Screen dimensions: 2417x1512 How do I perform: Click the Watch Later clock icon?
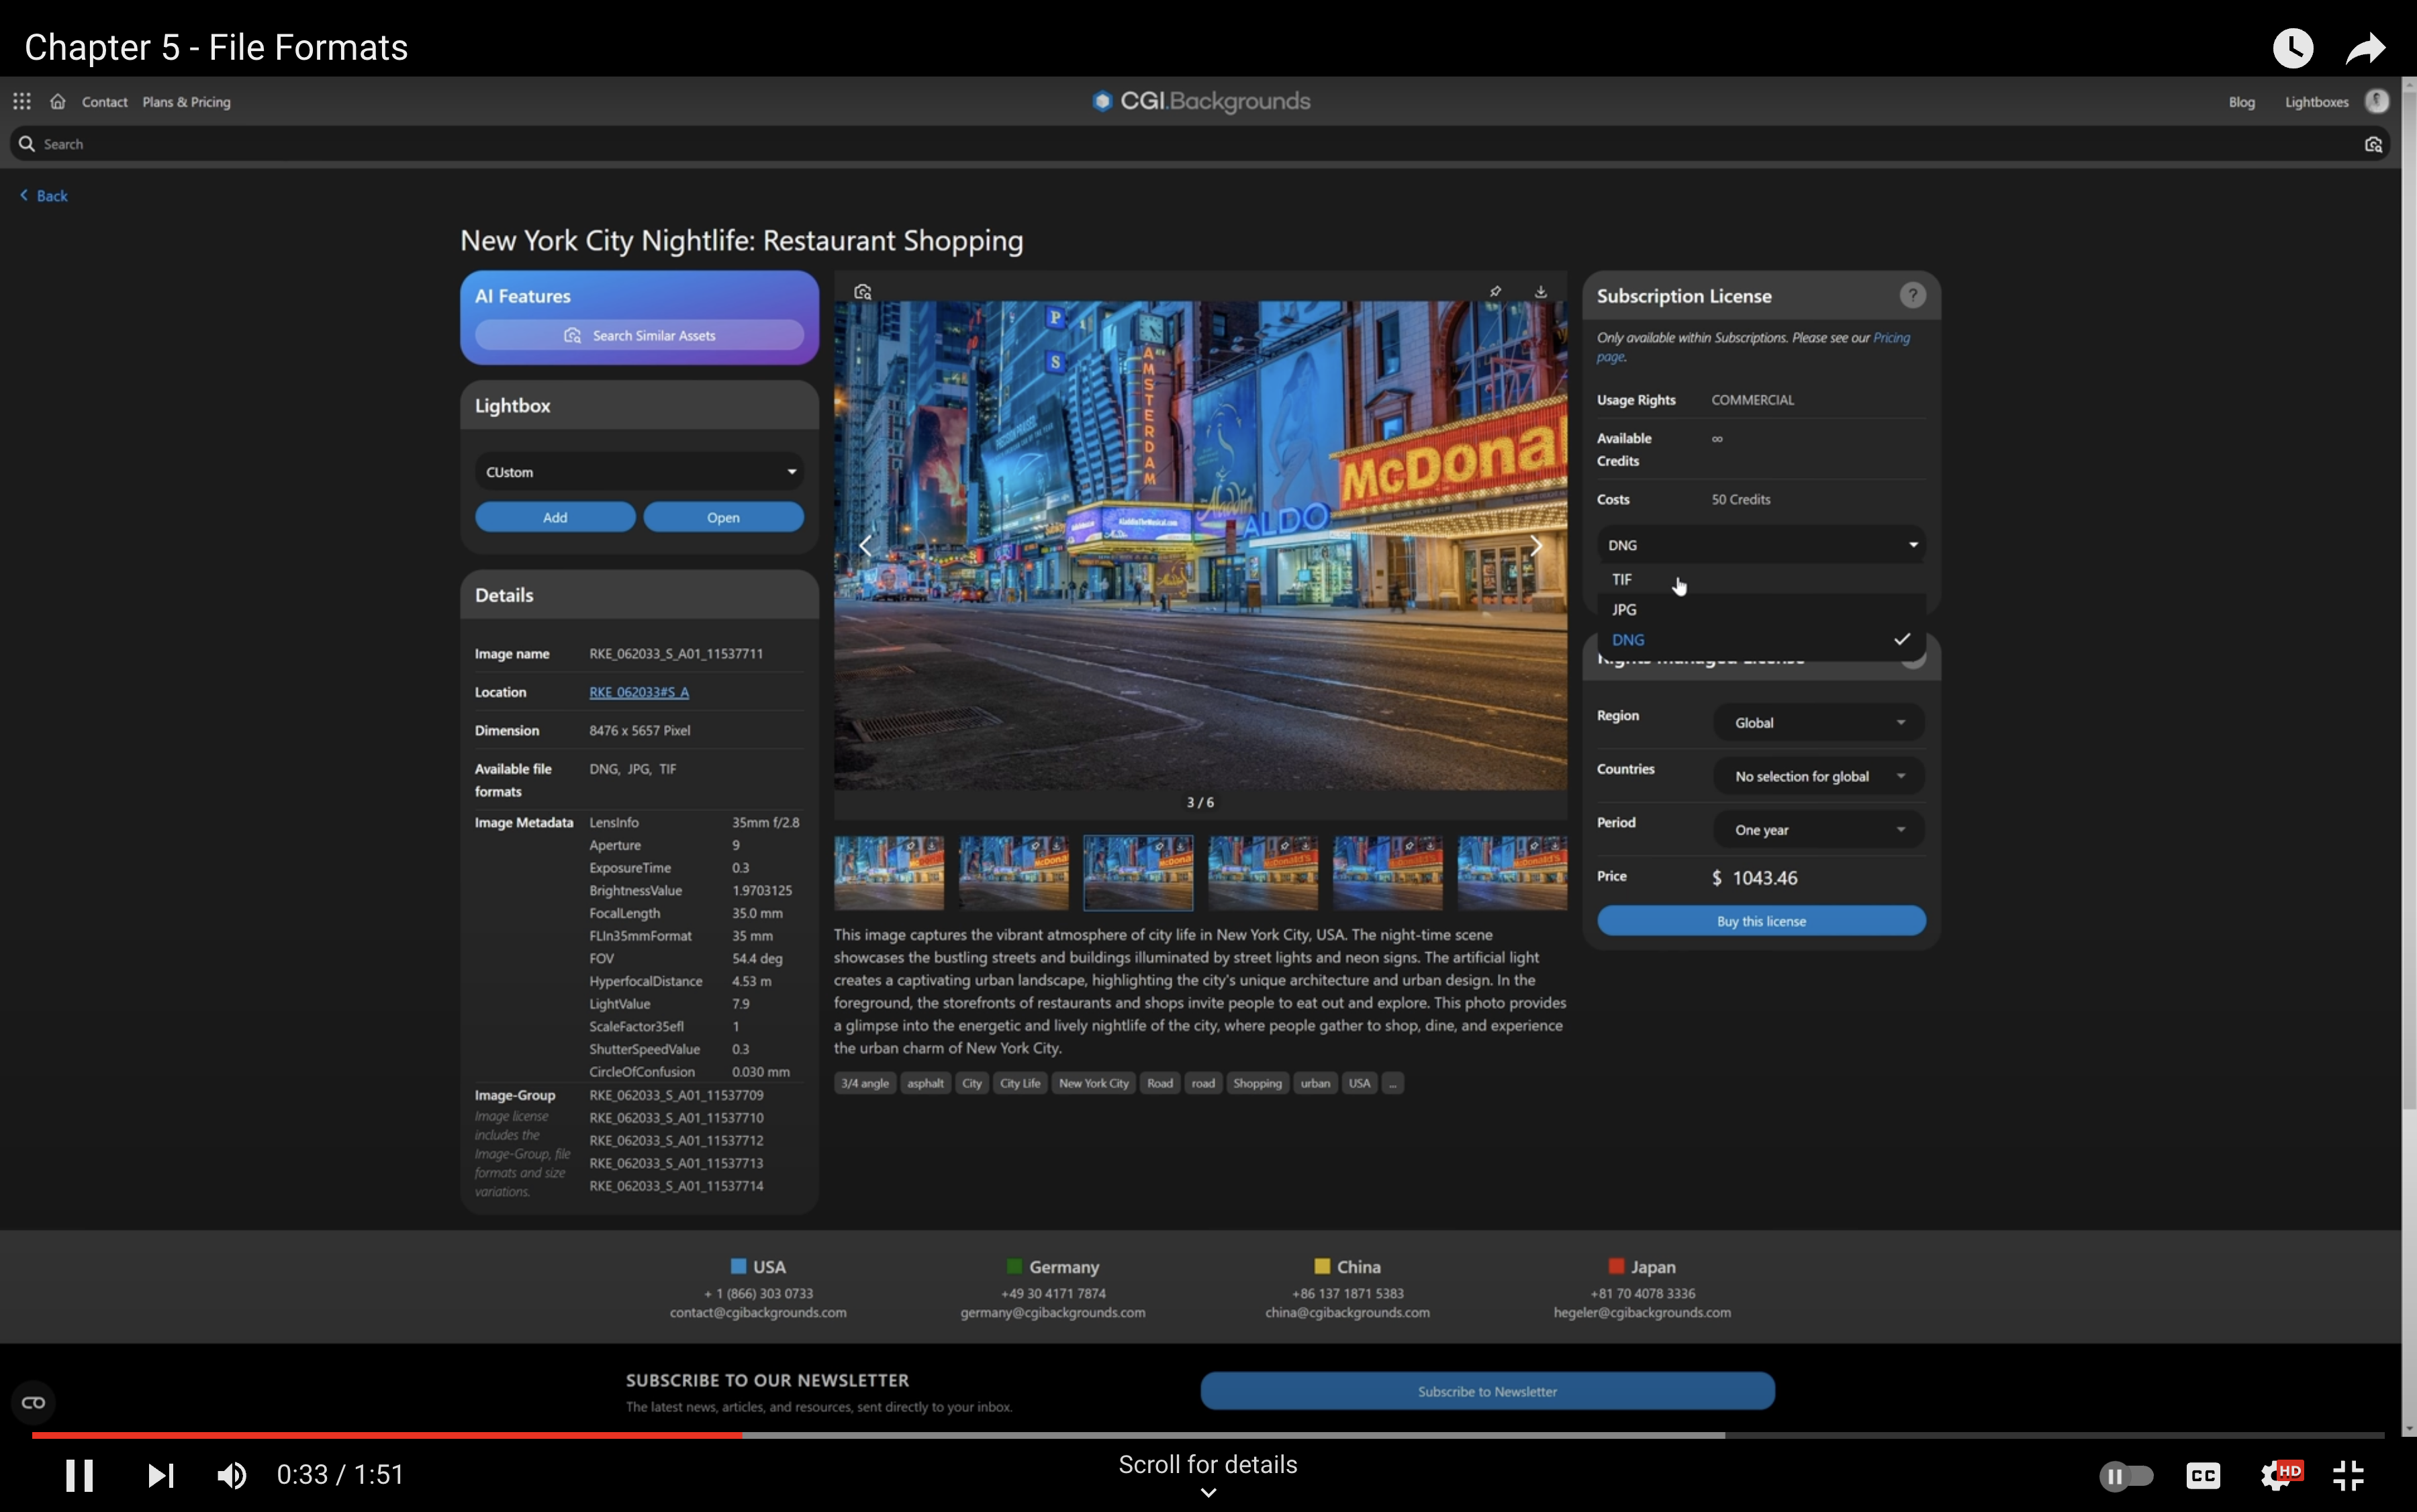pyautogui.click(x=2292, y=47)
